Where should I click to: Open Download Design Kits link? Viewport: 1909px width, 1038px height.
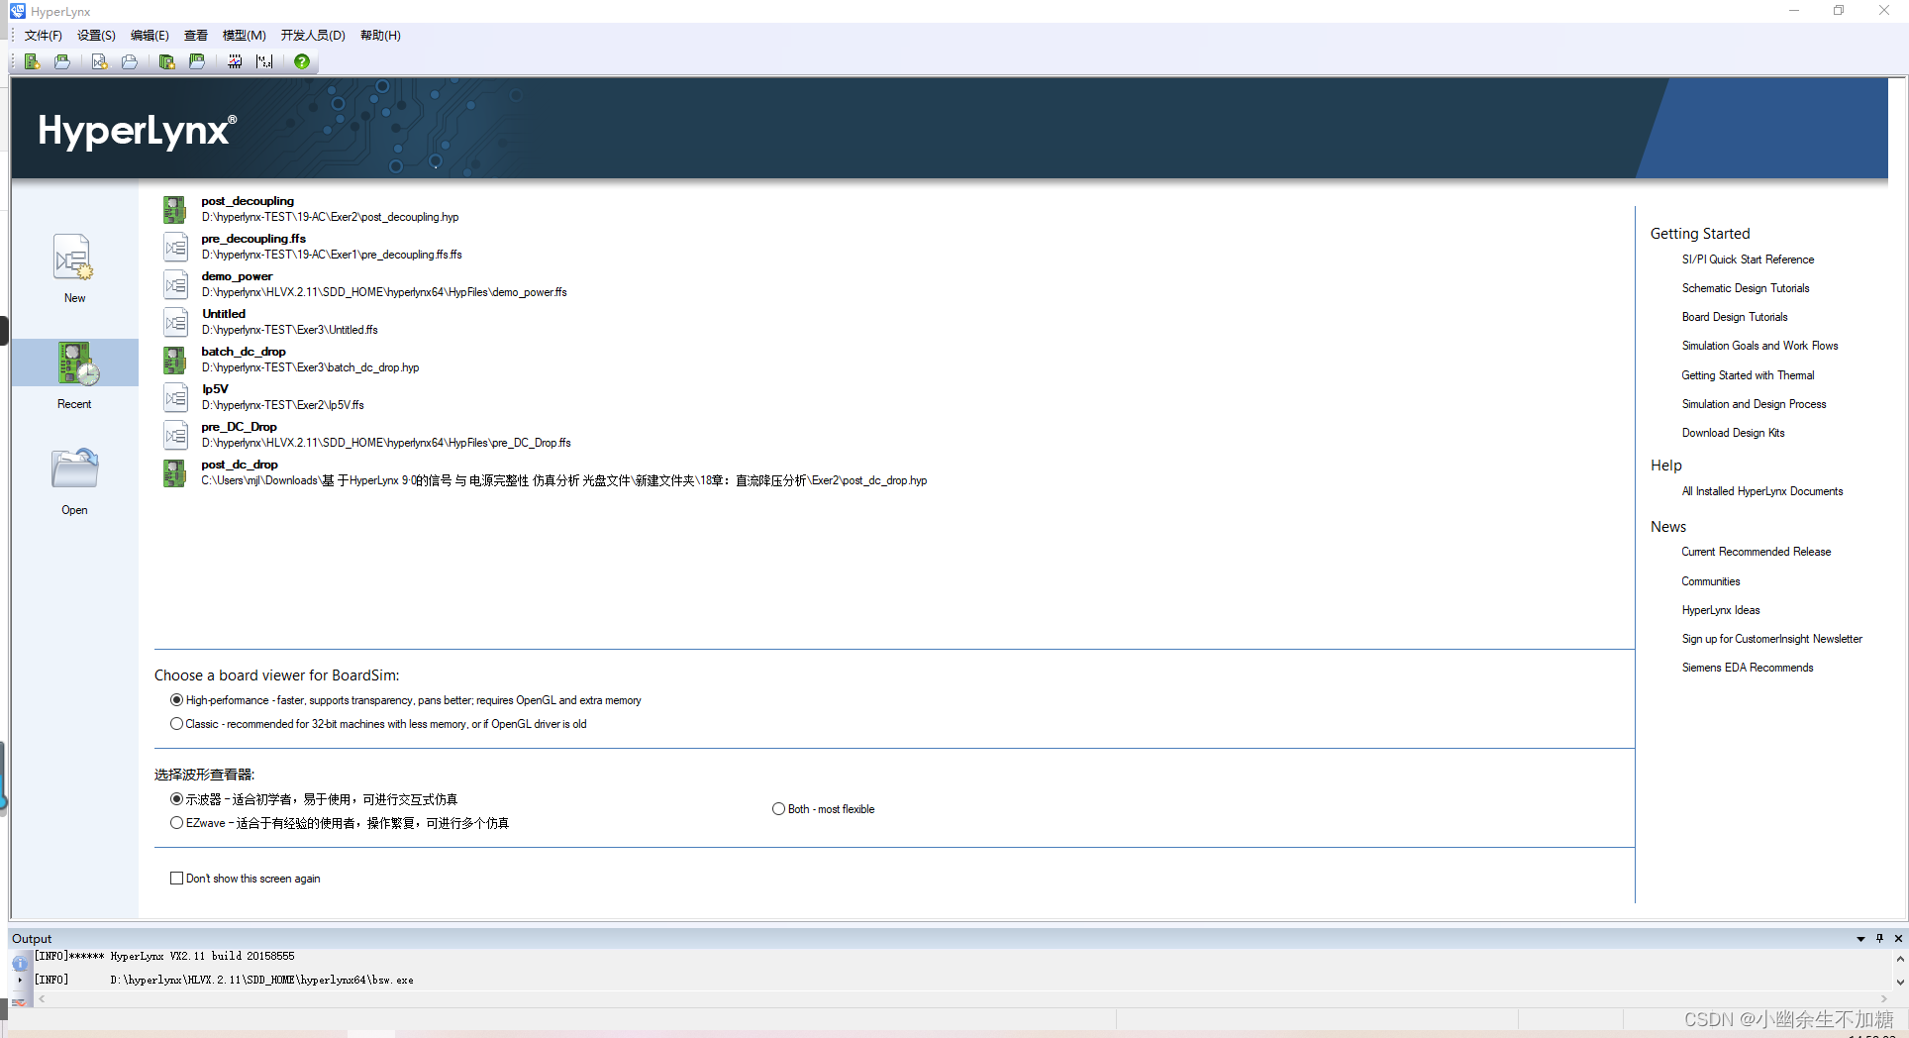(x=1733, y=433)
